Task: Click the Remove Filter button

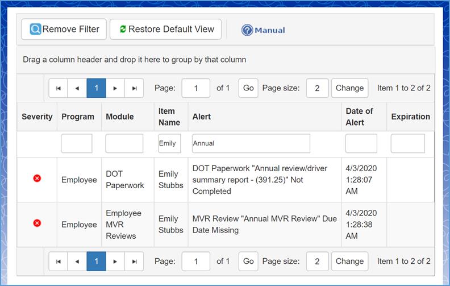Action: [x=64, y=30]
